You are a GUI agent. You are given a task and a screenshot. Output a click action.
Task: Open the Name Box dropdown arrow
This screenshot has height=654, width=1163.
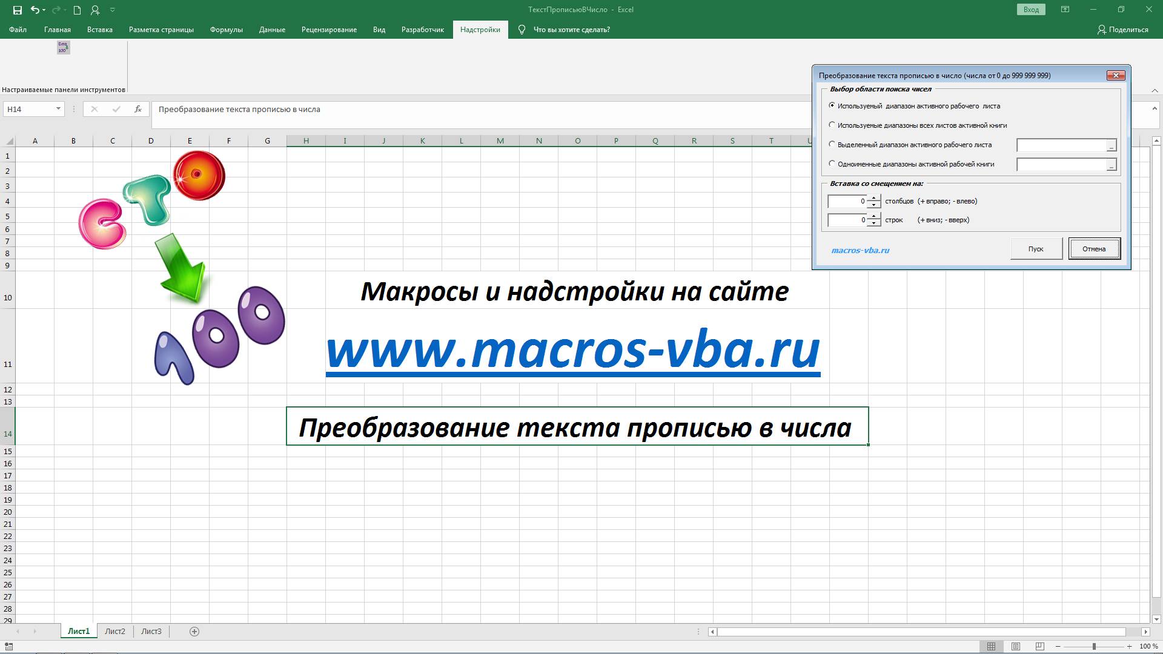[x=58, y=109]
